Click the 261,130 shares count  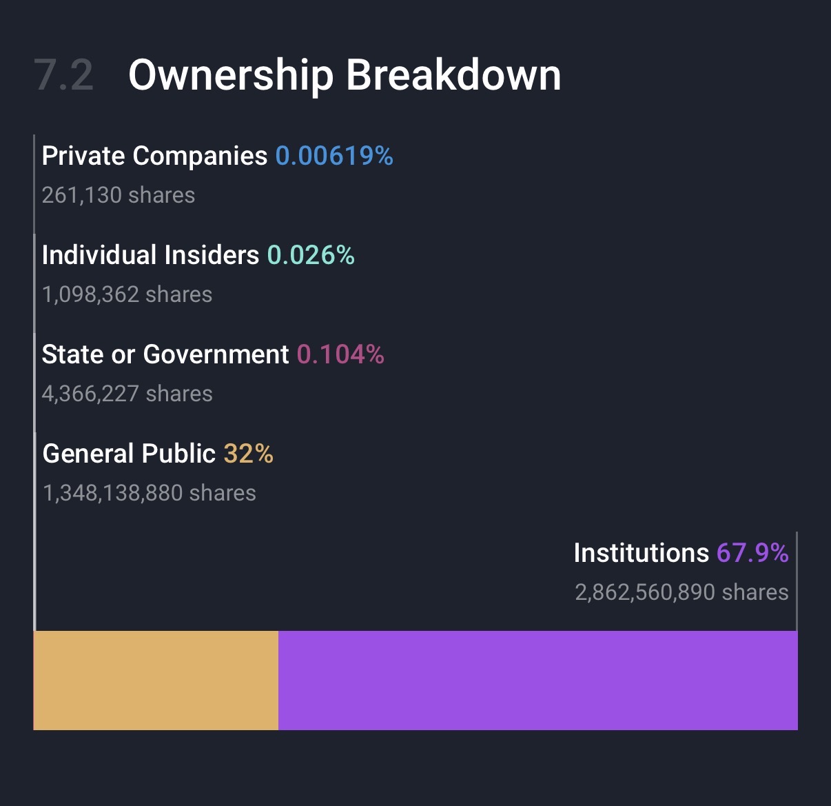click(119, 195)
